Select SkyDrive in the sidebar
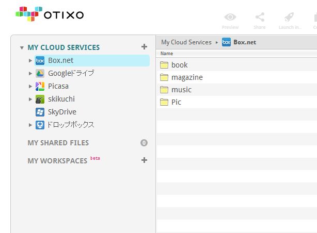 [x=62, y=112]
